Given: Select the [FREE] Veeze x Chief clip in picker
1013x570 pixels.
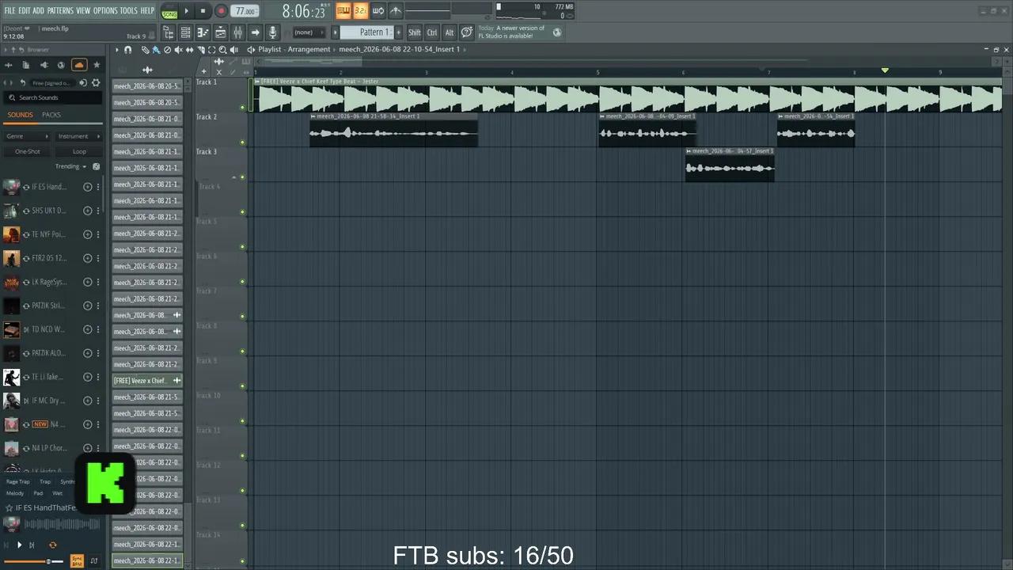Looking at the screenshot, I should click(x=147, y=381).
